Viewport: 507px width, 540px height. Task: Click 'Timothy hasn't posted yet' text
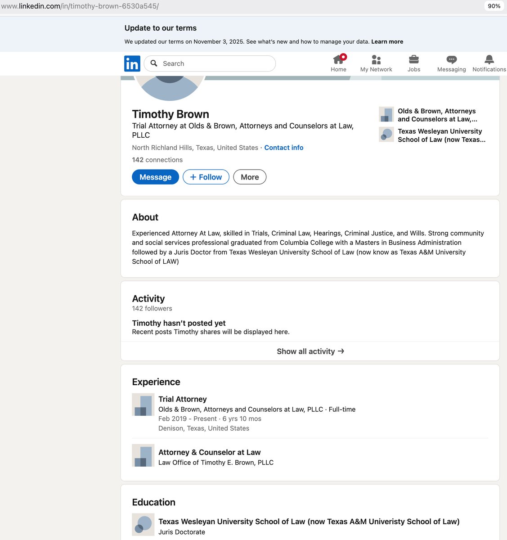[179, 323]
